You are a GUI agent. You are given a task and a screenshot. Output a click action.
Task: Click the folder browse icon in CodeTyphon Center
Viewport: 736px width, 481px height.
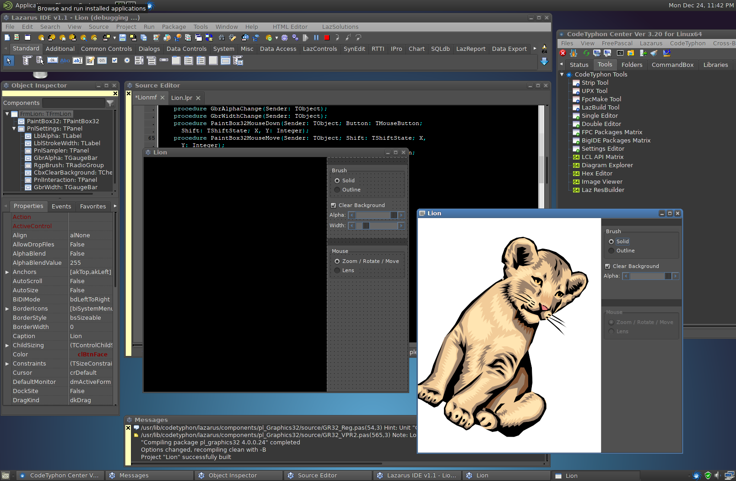[631, 53]
